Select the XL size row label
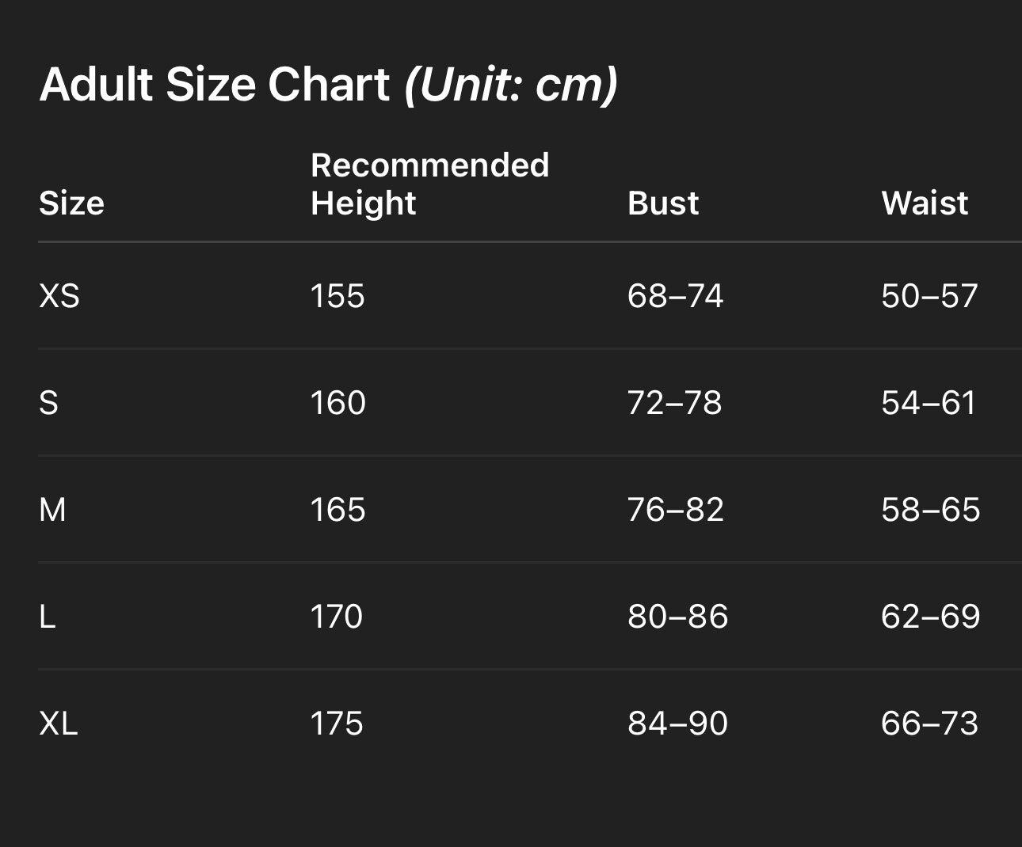 [59, 724]
